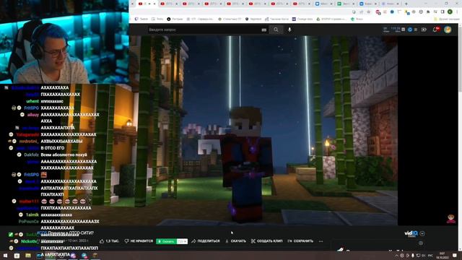
Task: Open the 720 quality dropdown beside Скачать
Action: [182, 241]
